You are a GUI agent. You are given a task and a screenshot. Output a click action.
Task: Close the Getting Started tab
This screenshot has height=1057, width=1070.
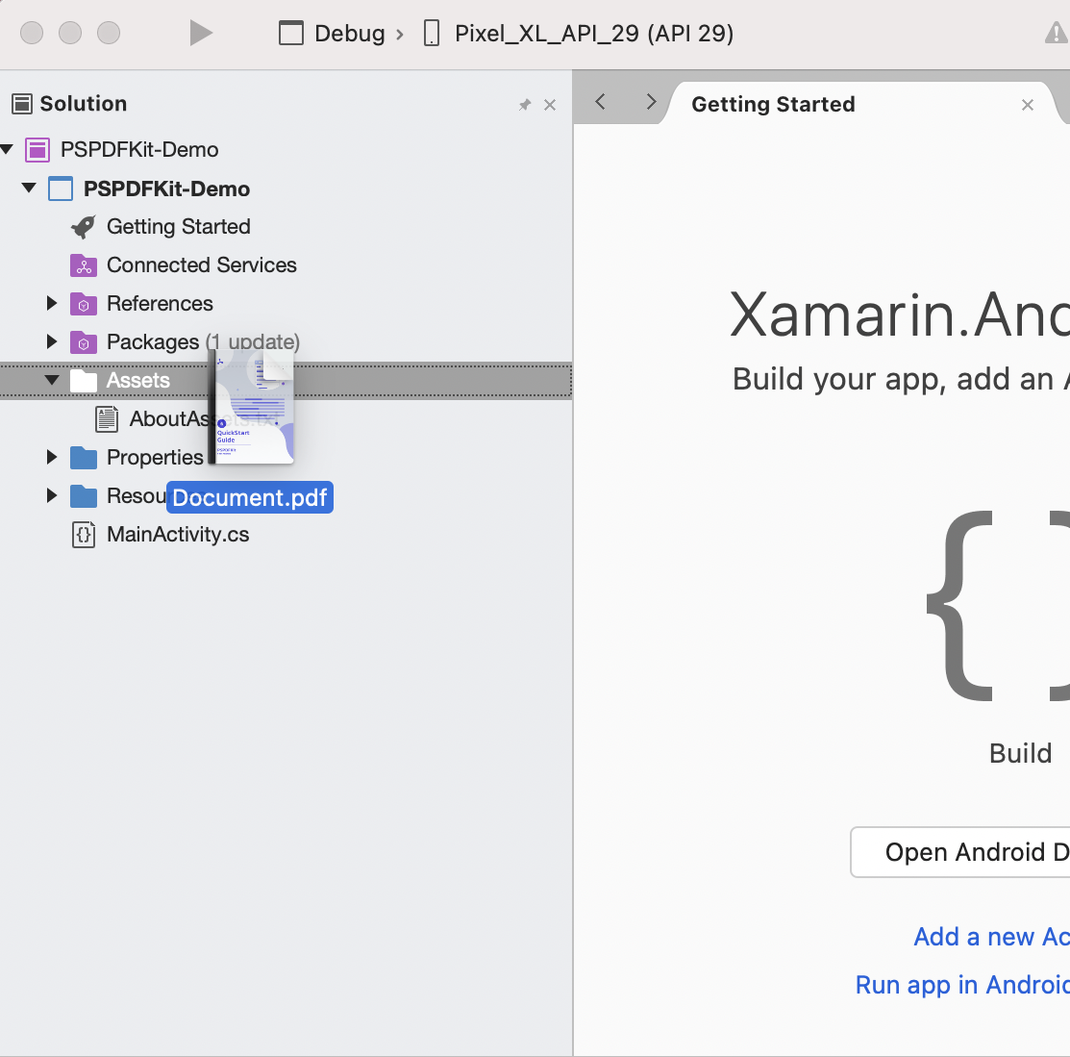coord(1027,105)
